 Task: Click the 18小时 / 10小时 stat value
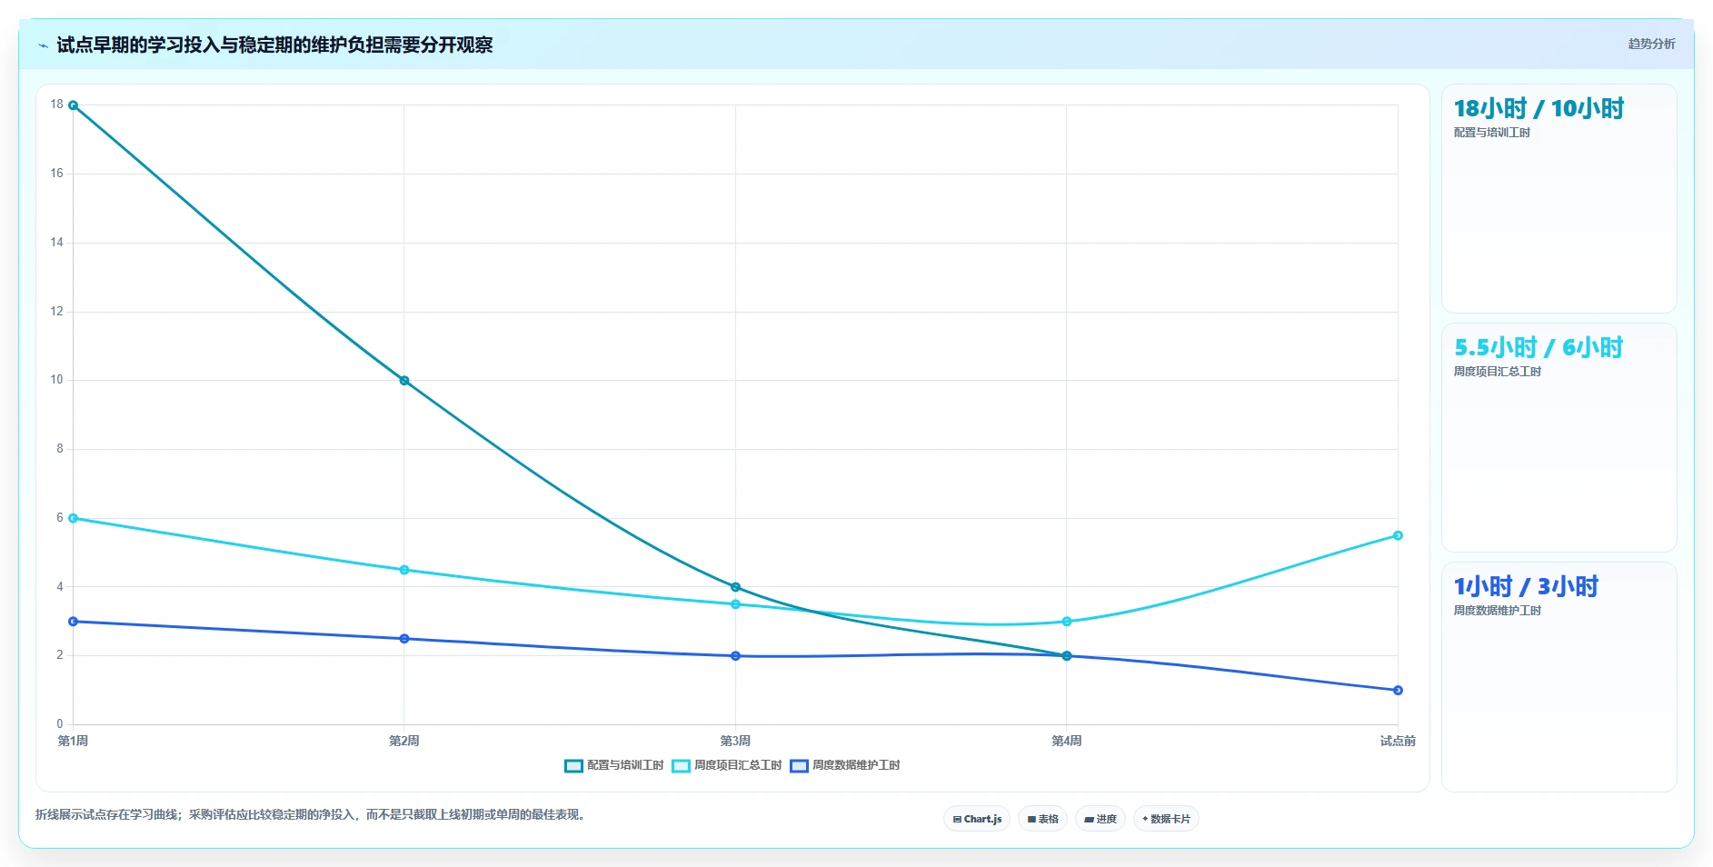(1539, 108)
